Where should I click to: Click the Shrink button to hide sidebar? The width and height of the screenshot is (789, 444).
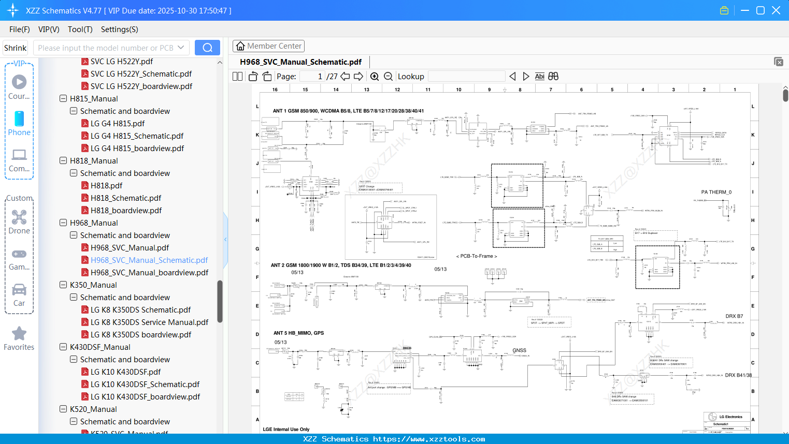click(15, 47)
